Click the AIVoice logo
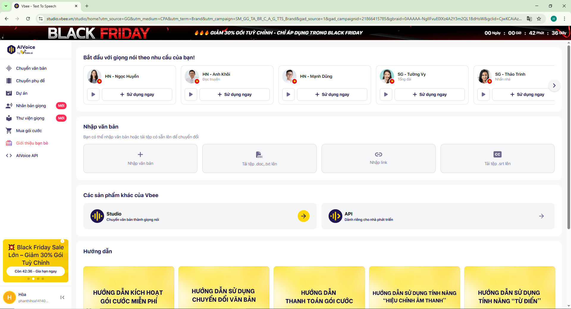 21,49
